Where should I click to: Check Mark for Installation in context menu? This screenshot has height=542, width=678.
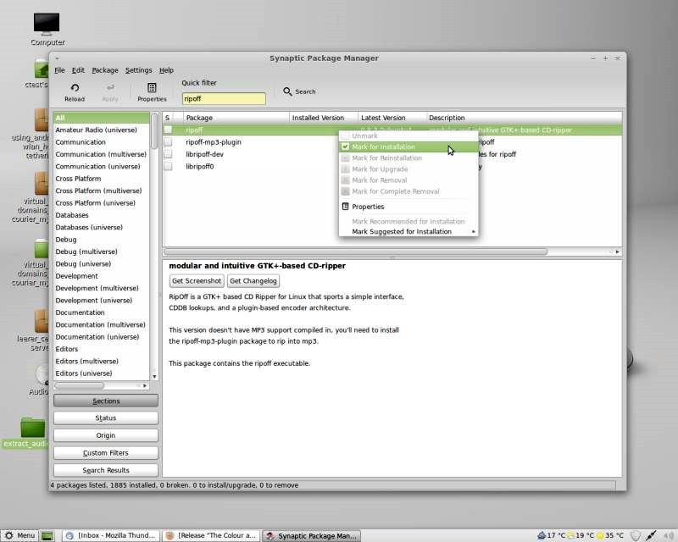pyautogui.click(x=408, y=147)
